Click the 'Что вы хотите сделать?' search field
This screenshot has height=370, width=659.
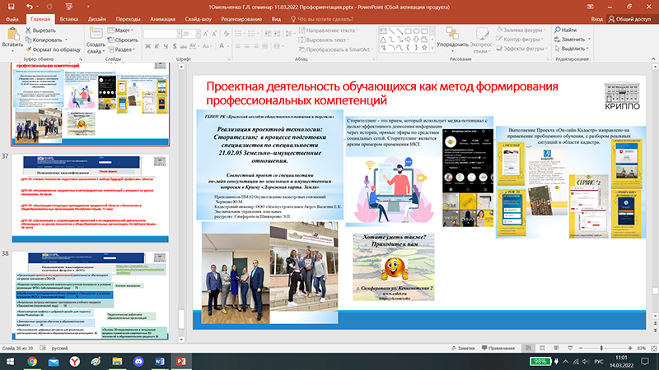pyautogui.click(x=322, y=19)
